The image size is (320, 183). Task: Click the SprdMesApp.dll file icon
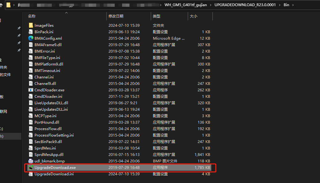31,154
